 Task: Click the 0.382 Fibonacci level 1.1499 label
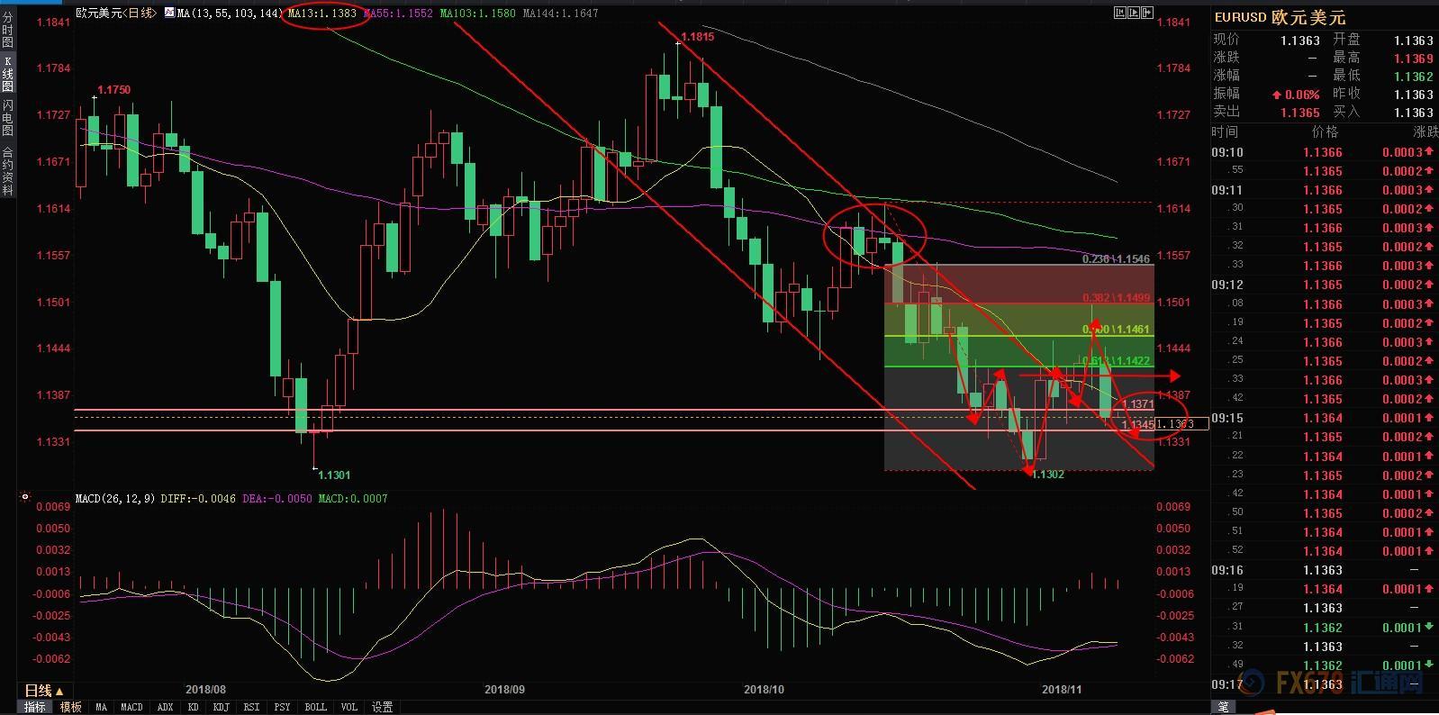tap(1117, 298)
